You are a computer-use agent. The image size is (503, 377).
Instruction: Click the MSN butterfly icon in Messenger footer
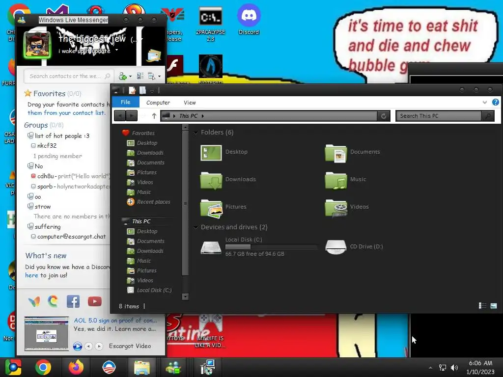(x=34, y=301)
